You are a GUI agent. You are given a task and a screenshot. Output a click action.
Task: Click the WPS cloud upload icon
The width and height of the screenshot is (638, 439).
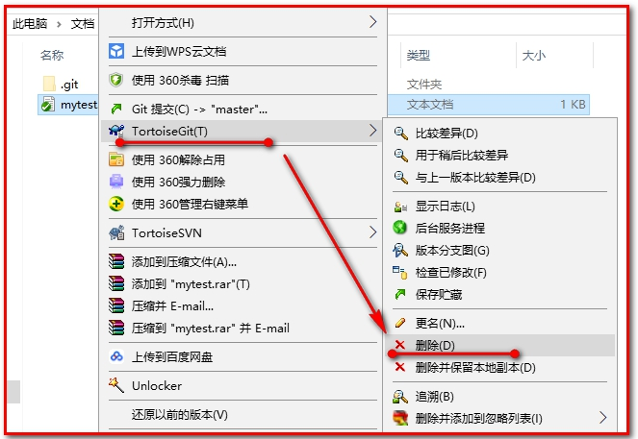pos(116,51)
